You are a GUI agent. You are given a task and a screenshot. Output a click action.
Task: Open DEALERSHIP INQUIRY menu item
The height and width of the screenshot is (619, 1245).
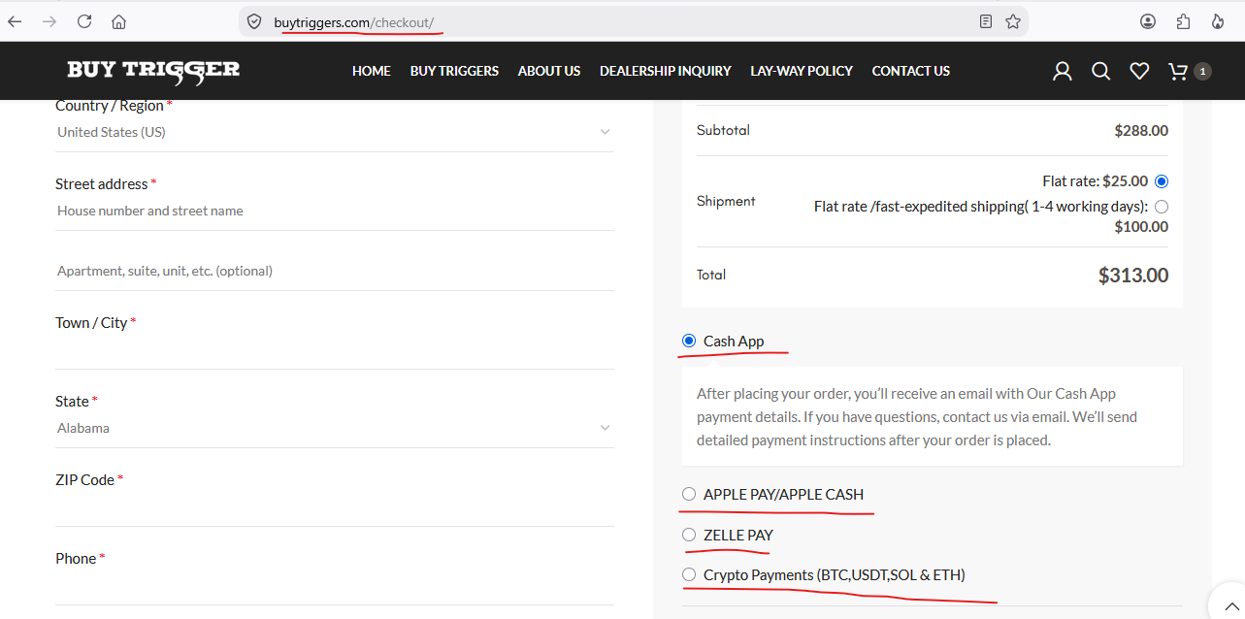(666, 71)
